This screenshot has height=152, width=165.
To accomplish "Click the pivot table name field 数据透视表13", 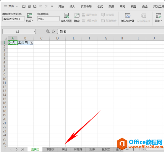I will [14, 19].
